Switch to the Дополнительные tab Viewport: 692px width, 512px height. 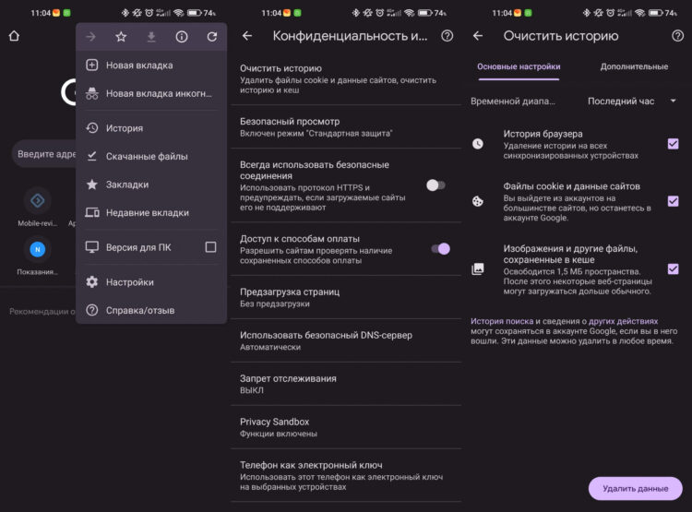click(x=634, y=67)
